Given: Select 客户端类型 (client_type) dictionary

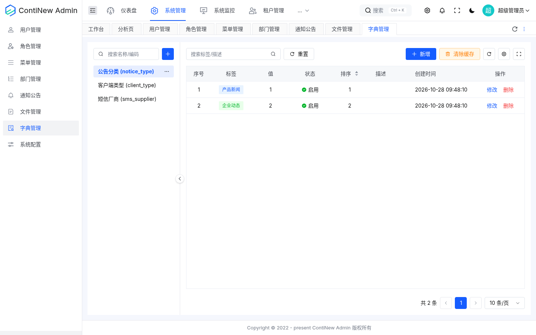Looking at the screenshot, I should 134,85.
